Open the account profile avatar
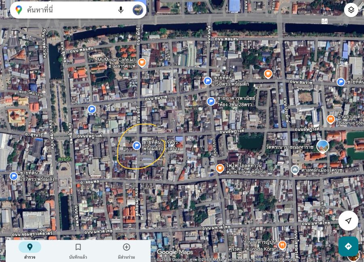This screenshot has height=262, width=364. [x=138, y=10]
